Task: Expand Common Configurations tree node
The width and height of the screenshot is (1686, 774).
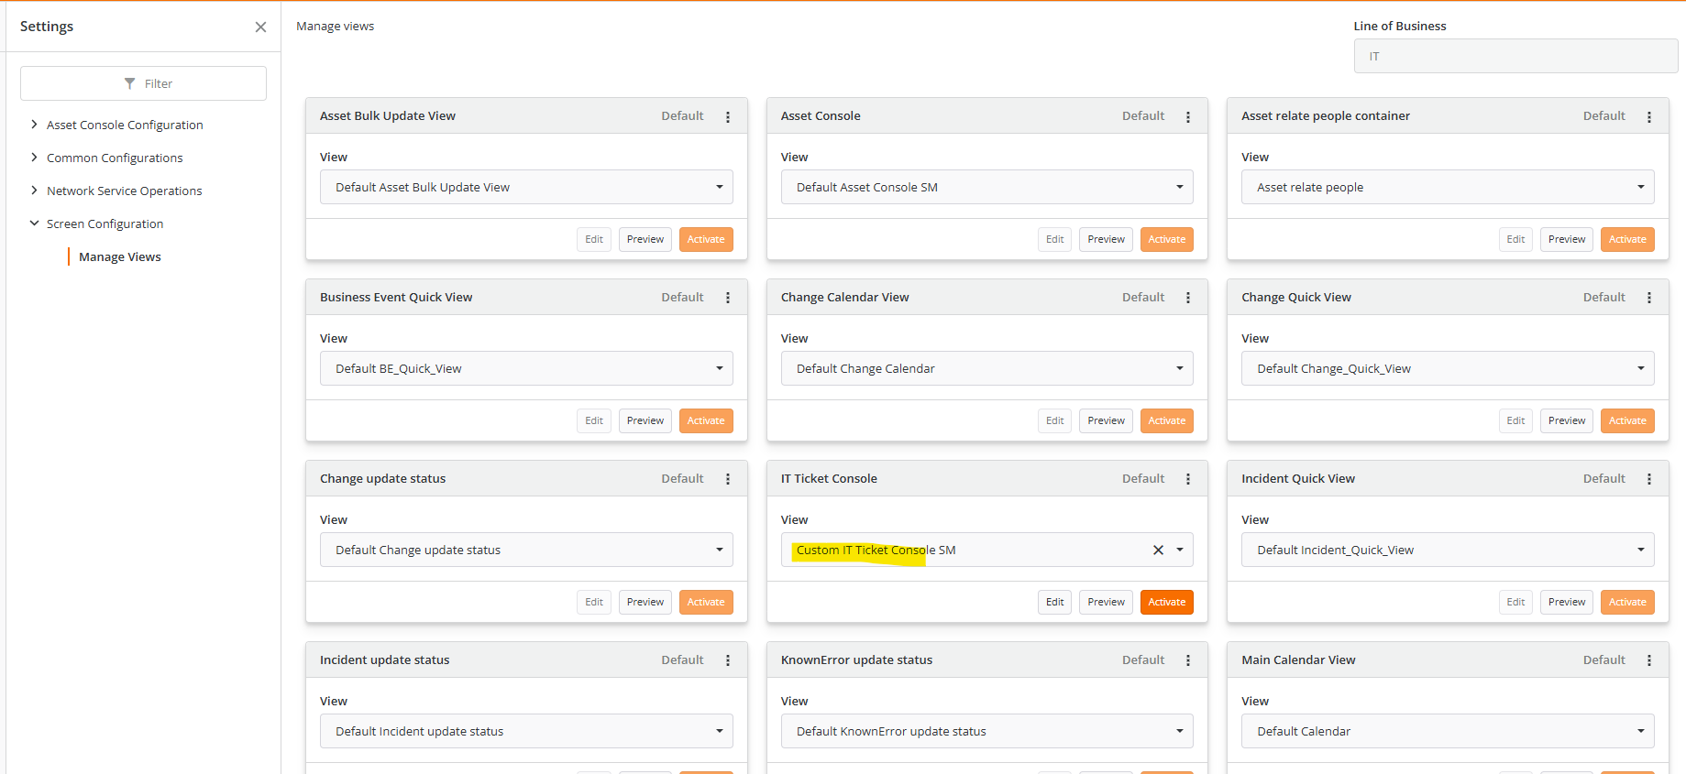Action: coord(34,158)
